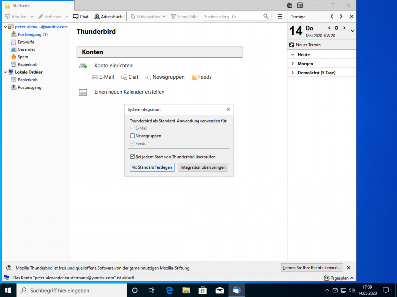Click Integration überspringen button
This screenshot has width=397, height=297.
pyautogui.click(x=203, y=167)
